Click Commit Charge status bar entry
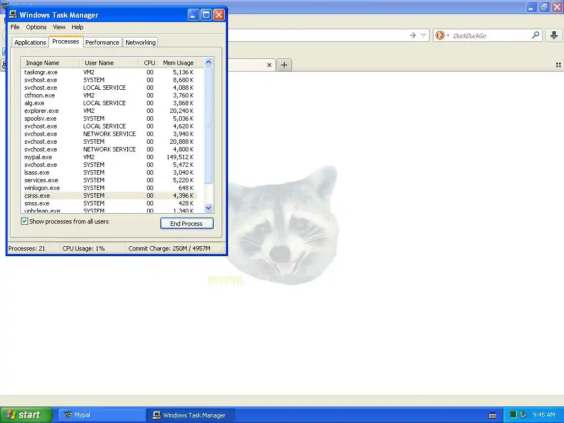 (x=169, y=248)
